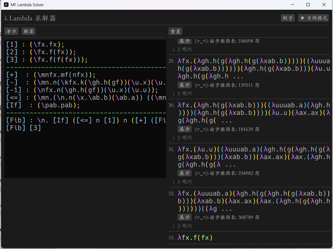This screenshot has height=249, width=333.
Task: Click the down arrow β 规约 icon below step 32
Action: click(x=174, y=226)
